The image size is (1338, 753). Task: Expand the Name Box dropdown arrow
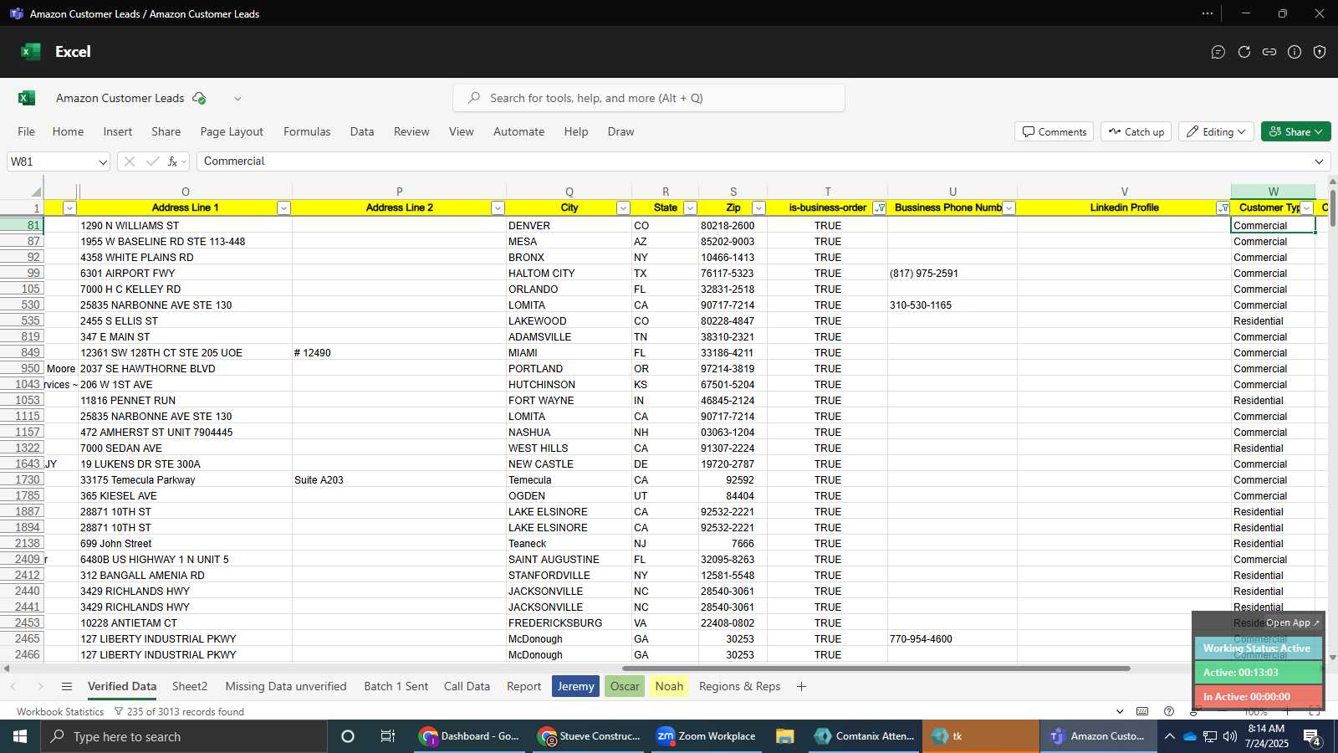coord(103,161)
